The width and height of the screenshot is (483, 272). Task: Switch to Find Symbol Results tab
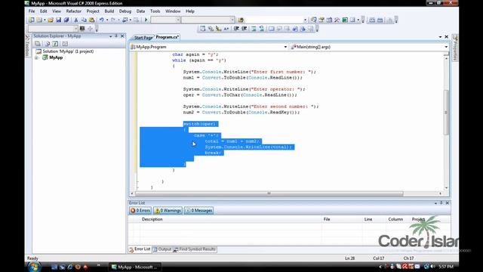point(195,249)
